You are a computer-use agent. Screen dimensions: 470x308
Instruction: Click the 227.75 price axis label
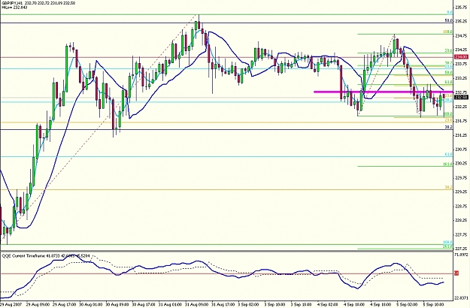coord(462,234)
